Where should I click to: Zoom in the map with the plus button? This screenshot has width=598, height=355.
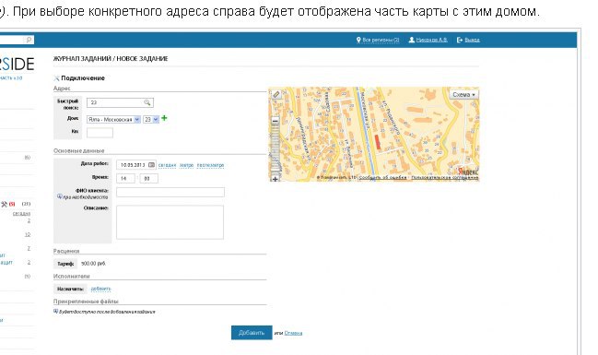tap(275, 179)
